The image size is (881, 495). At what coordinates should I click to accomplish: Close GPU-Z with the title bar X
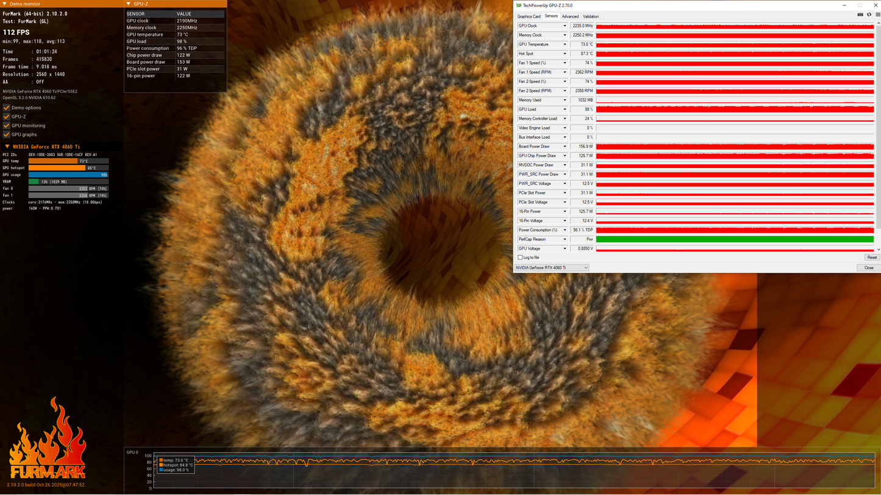[874, 5]
